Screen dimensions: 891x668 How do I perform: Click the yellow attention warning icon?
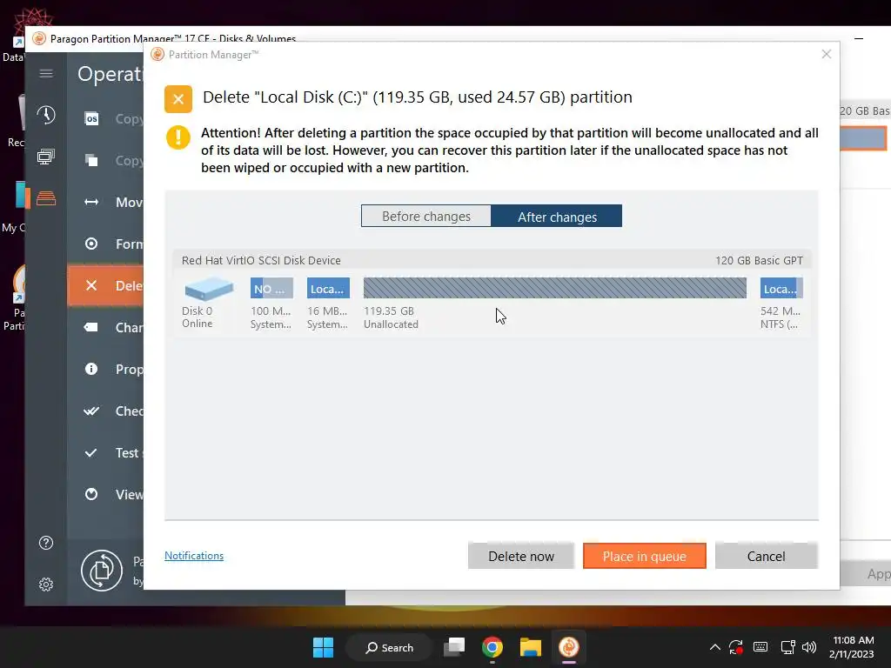tap(178, 137)
